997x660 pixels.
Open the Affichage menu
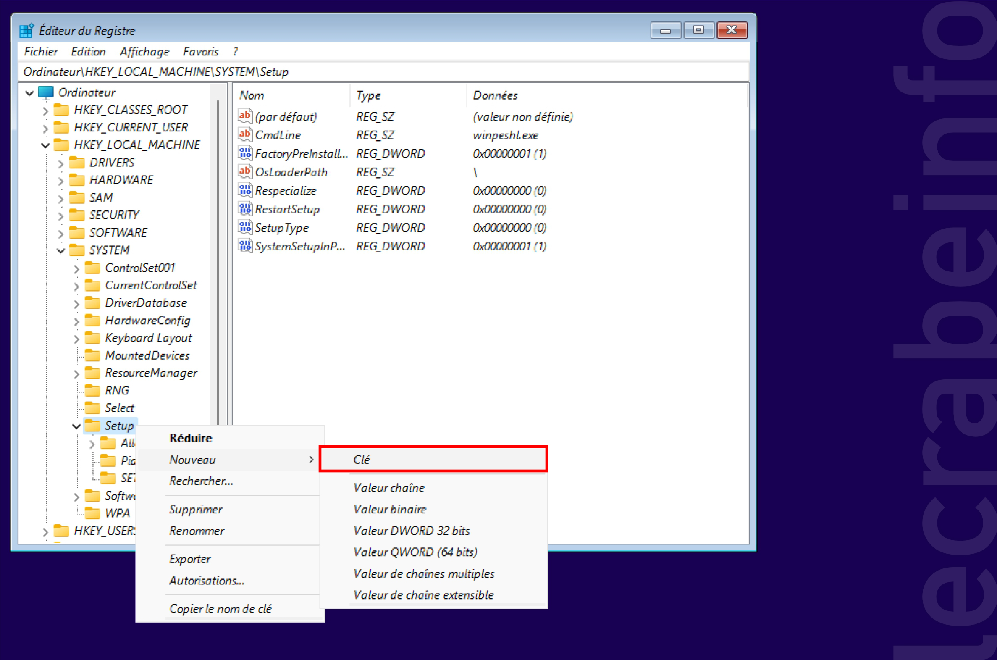144,51
